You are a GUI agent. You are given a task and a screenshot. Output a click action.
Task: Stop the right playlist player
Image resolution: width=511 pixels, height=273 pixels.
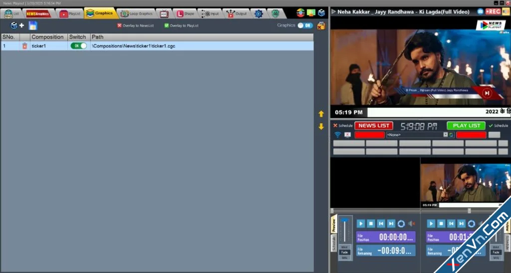point(441,224)
